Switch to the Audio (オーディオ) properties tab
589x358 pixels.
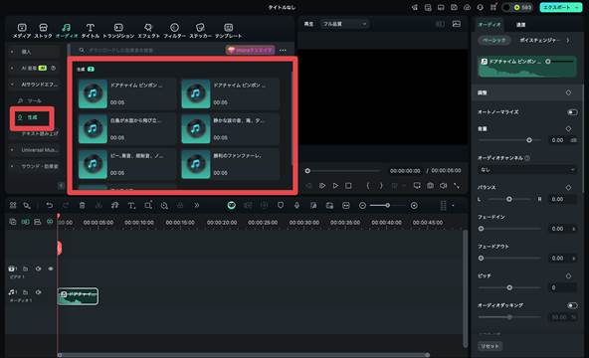pyautogui.click(x=490, y=25)
